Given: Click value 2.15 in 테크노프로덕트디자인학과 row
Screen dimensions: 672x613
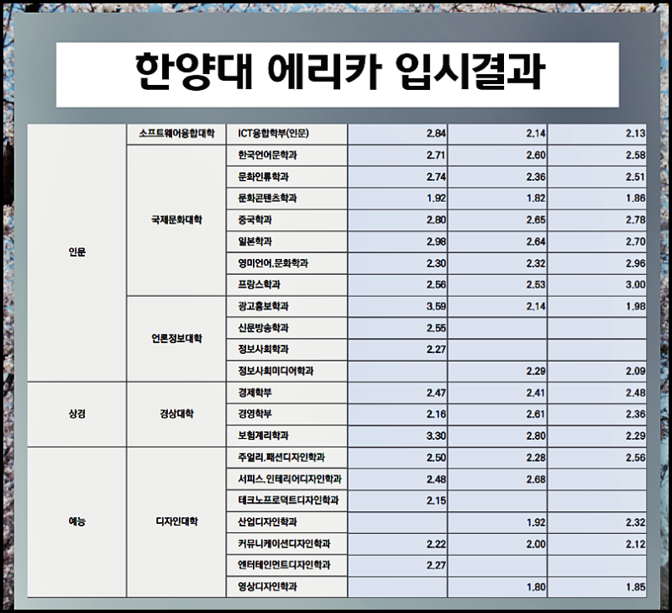Looking at the screenshot, I should pyautogui.click(x=436, y=500).
